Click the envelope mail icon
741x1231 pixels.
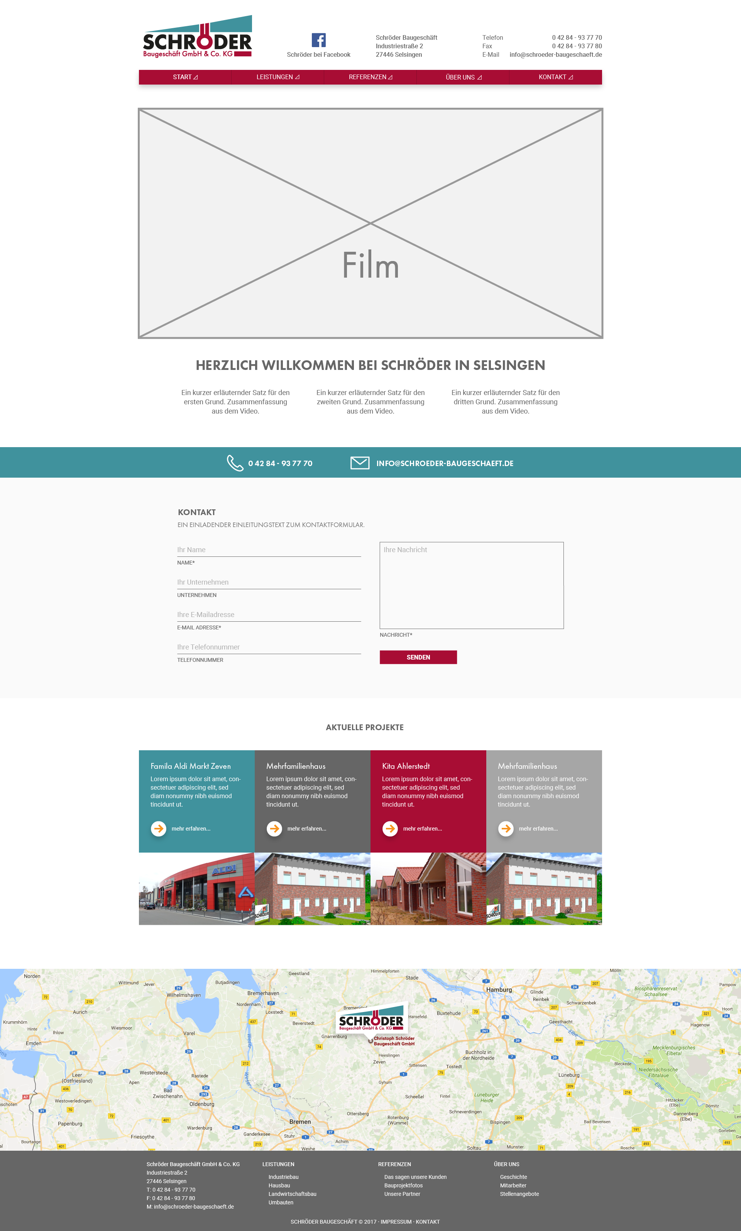click(x=360, y=463)
